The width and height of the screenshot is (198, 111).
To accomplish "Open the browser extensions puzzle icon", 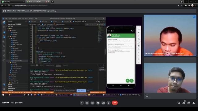I will point(186,6).
